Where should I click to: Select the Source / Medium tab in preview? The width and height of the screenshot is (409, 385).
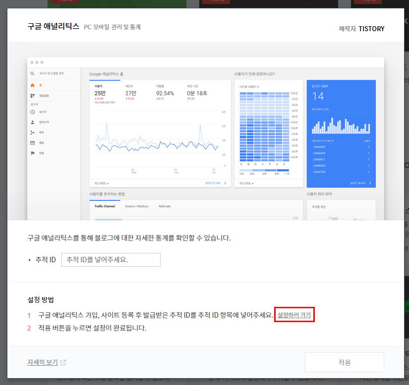pos(137,206)
